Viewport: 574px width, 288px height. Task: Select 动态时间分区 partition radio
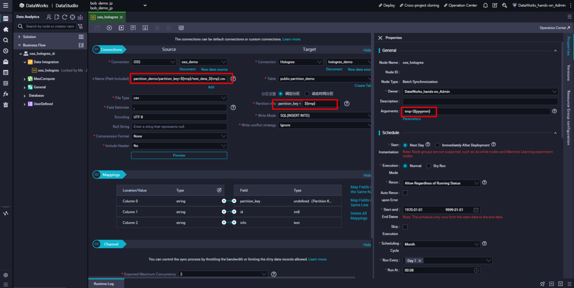[307, 94]
